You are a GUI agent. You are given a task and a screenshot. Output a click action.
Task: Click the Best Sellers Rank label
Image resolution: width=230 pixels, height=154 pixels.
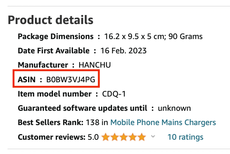(51, 122)
